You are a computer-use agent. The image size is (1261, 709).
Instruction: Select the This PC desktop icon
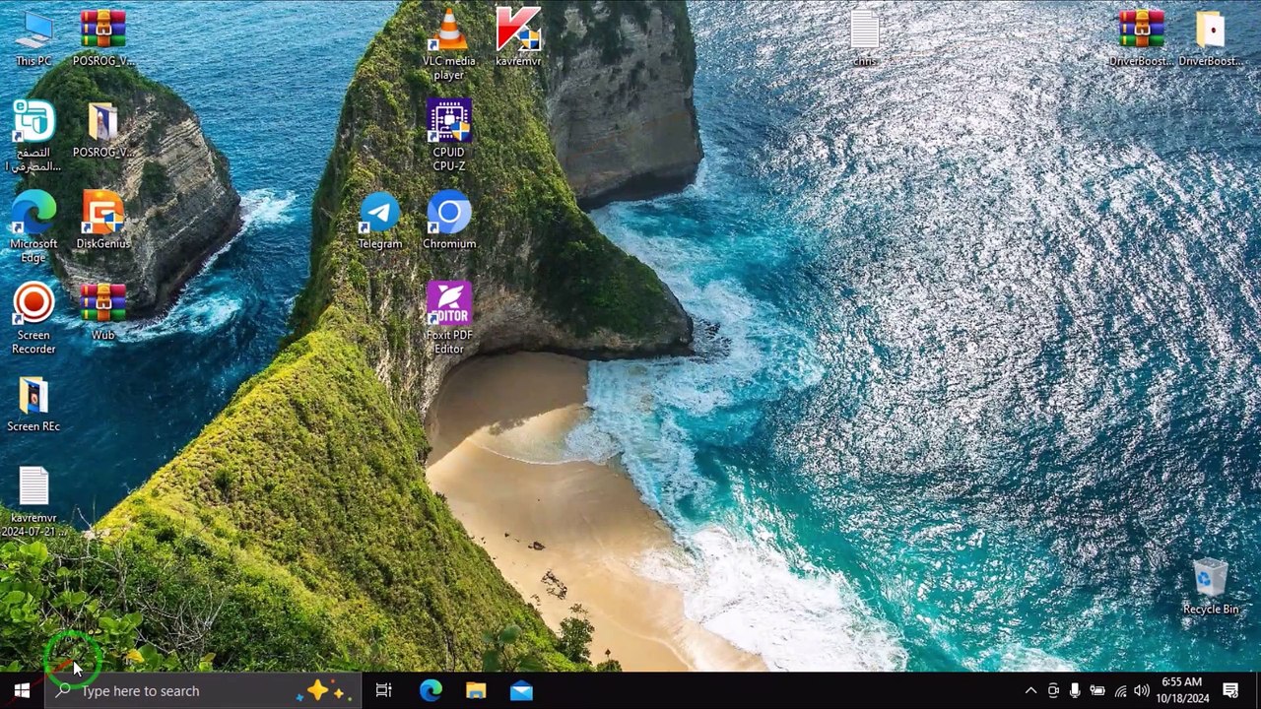(33, 37)
